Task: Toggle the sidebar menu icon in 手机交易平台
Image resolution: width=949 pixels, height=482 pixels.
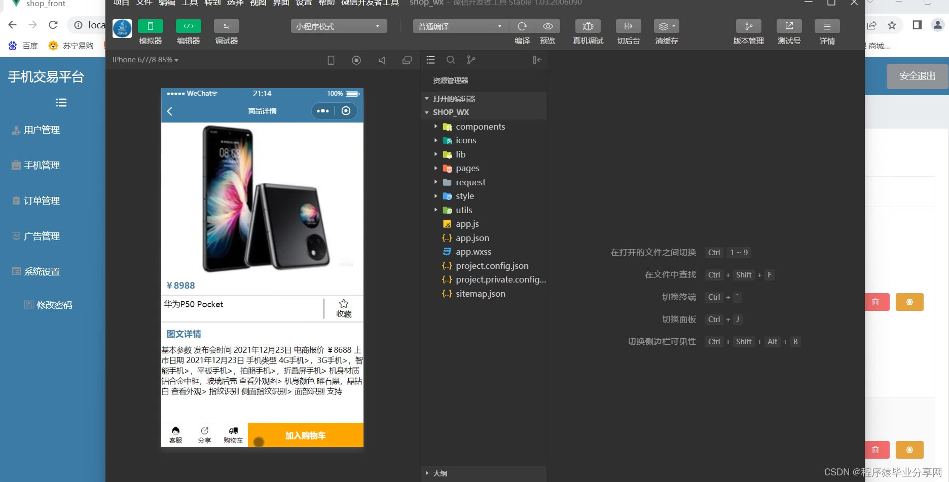Action: point(61,103)
